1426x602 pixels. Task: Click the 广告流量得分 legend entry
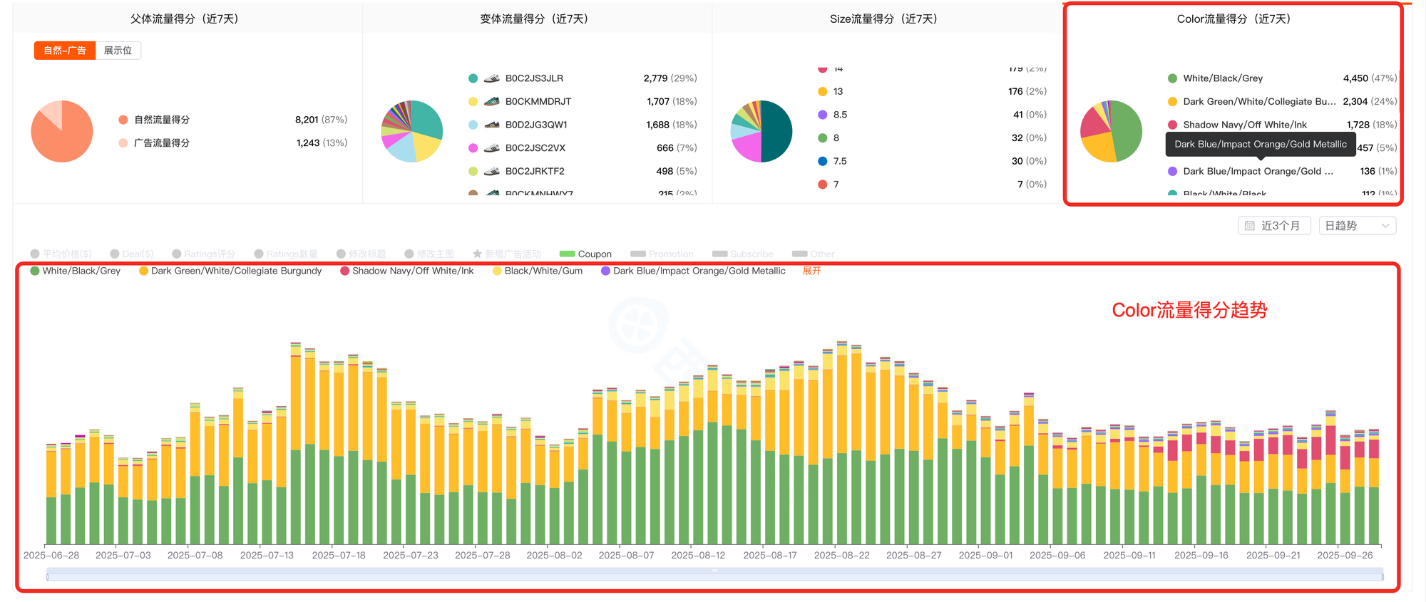click(161, 143)
